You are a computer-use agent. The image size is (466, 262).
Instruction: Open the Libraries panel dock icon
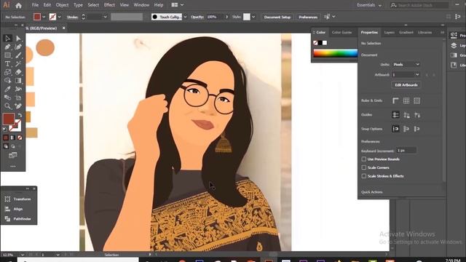[454, 65]
